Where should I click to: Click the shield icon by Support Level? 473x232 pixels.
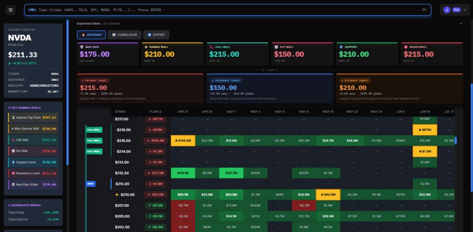tap(13, 162)
